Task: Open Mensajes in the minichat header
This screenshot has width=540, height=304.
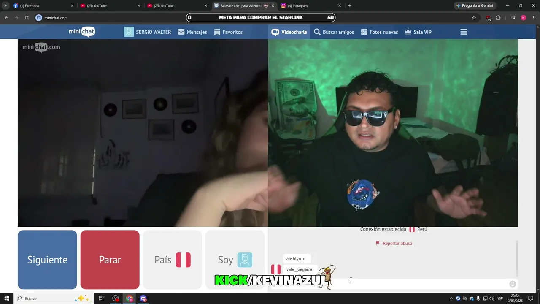Action: click(x=192, y=32)
